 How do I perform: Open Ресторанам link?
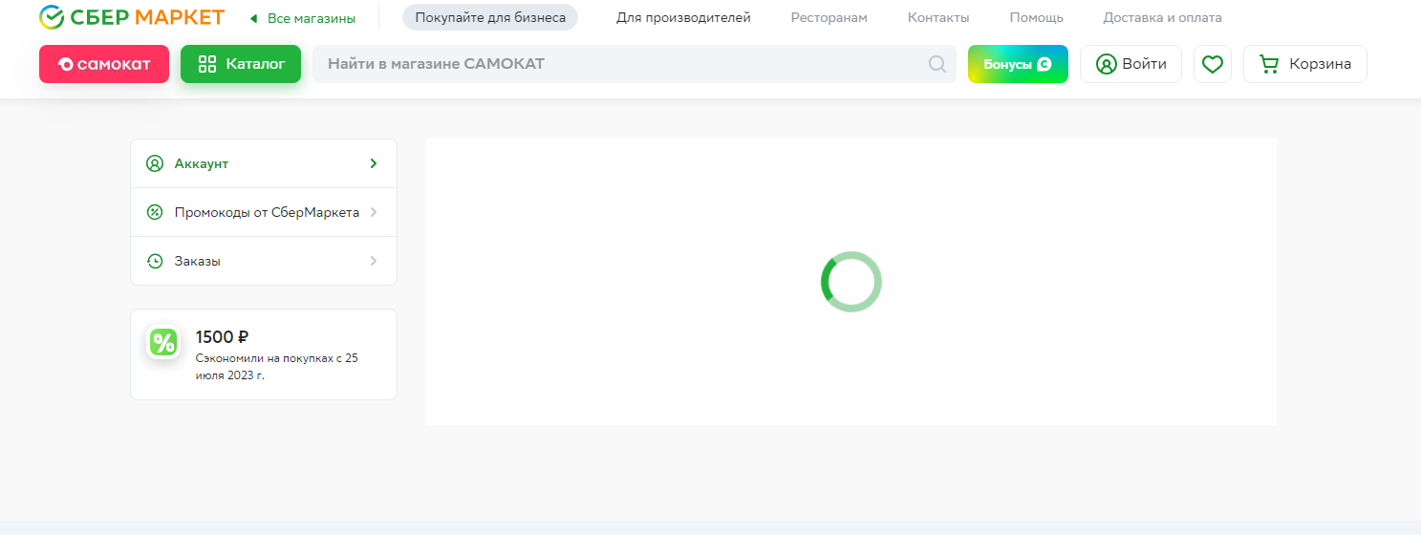click(829, 17)
